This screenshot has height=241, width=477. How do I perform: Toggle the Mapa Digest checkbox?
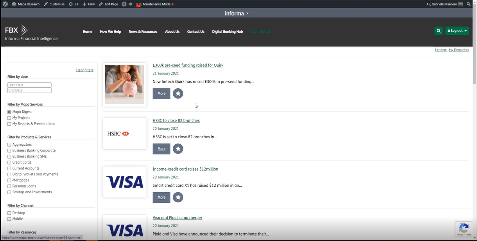tap(9, 112)
